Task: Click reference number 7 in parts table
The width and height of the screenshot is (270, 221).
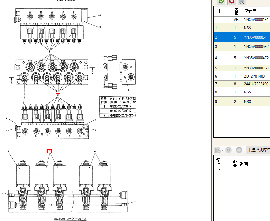Action: pos(223,84)
